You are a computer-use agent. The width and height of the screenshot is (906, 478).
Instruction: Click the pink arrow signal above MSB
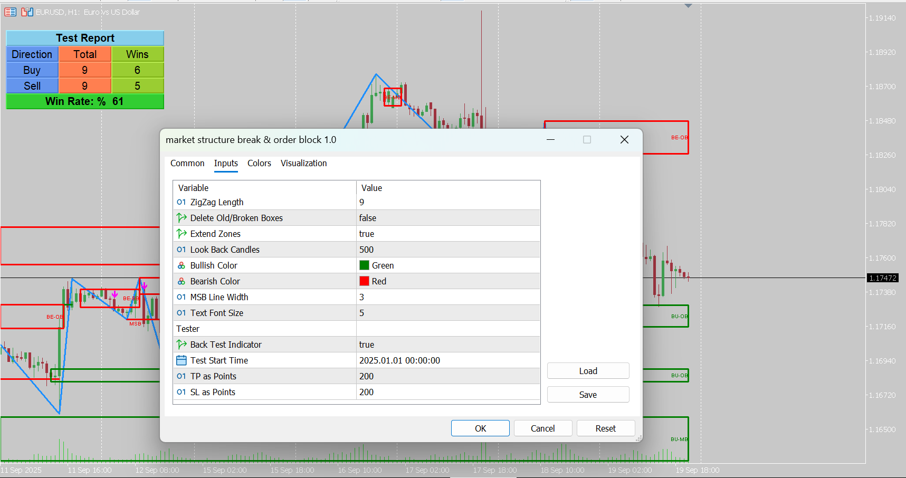pos(144,285)
